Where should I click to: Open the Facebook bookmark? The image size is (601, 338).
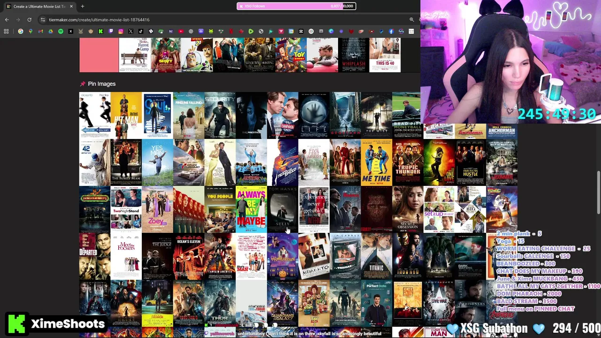[391, 31]
